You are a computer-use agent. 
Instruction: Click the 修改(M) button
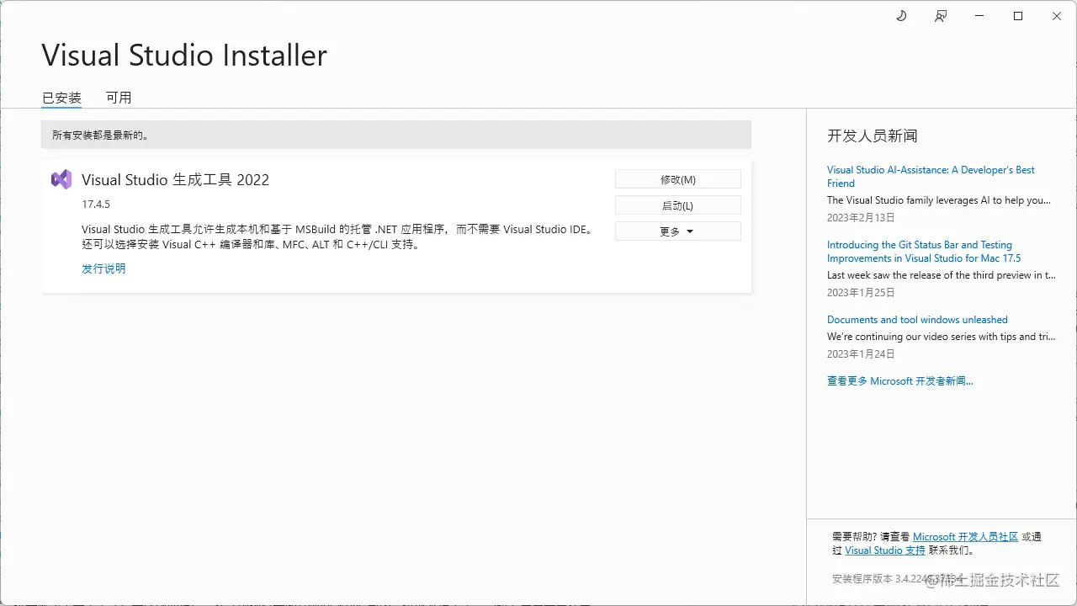[x=678, y=179]
